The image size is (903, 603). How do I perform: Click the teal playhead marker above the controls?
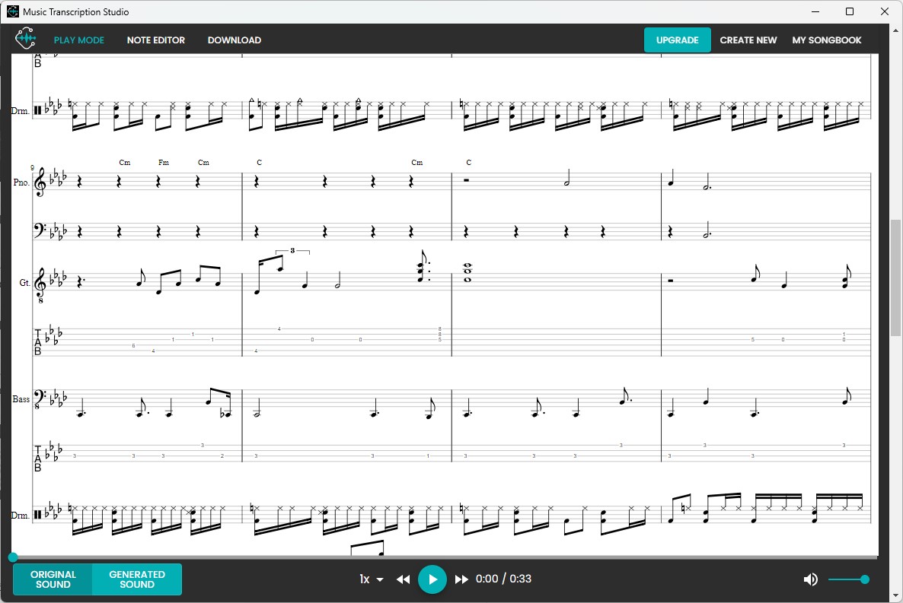point(12,557)
